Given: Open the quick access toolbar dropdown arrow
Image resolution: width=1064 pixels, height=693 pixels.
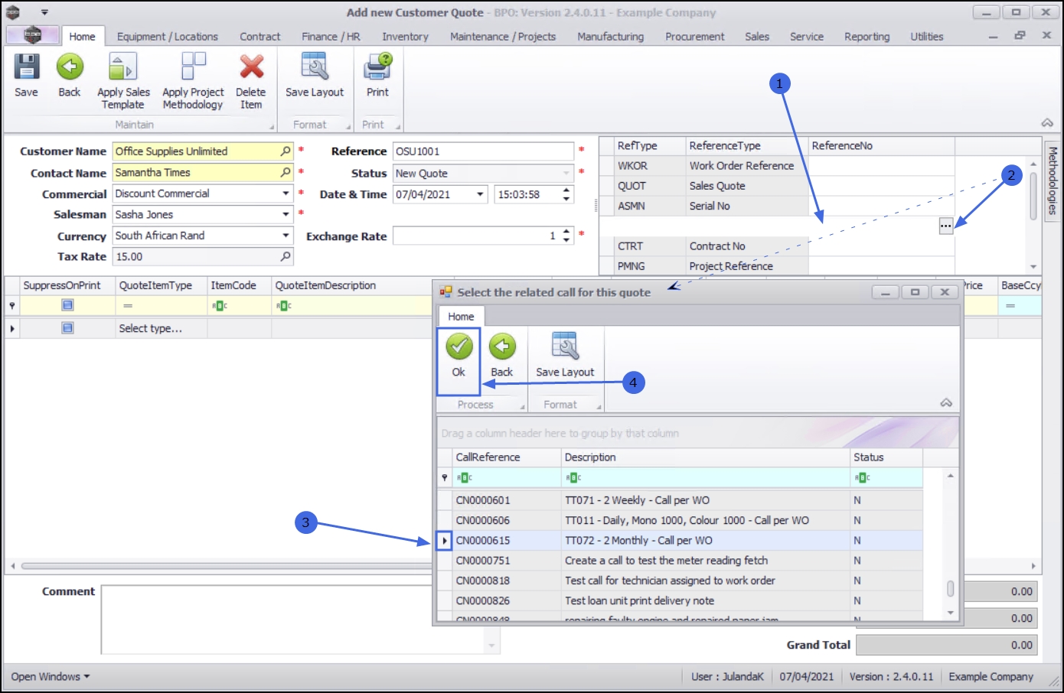Looking at the screenshot, I should pyautogui.click(x=44, y=12).
